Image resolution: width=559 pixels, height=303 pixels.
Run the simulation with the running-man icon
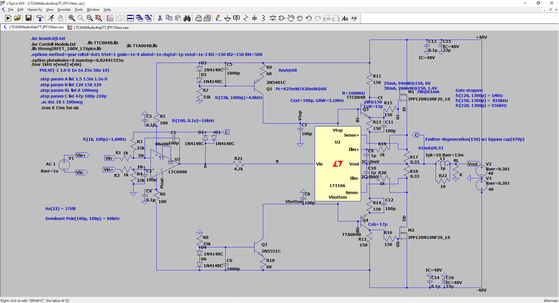tap(50, 18)
